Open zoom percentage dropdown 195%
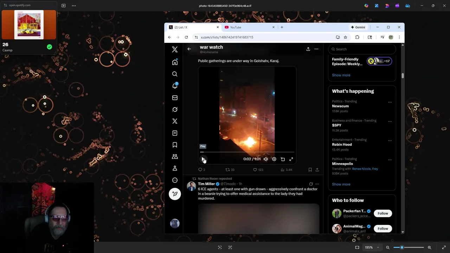450x253 pixels. tap(372, 247)
